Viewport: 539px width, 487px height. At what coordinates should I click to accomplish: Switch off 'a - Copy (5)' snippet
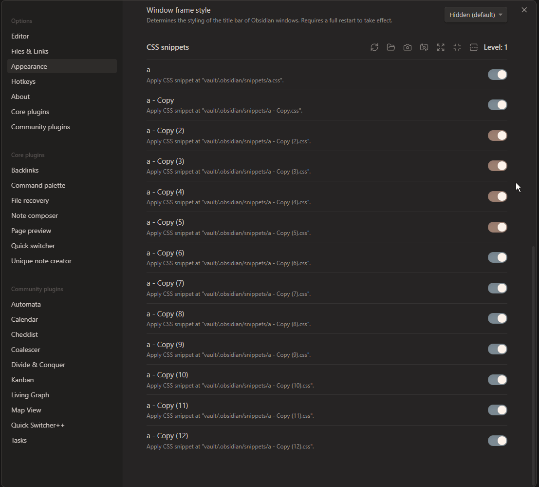498,227
